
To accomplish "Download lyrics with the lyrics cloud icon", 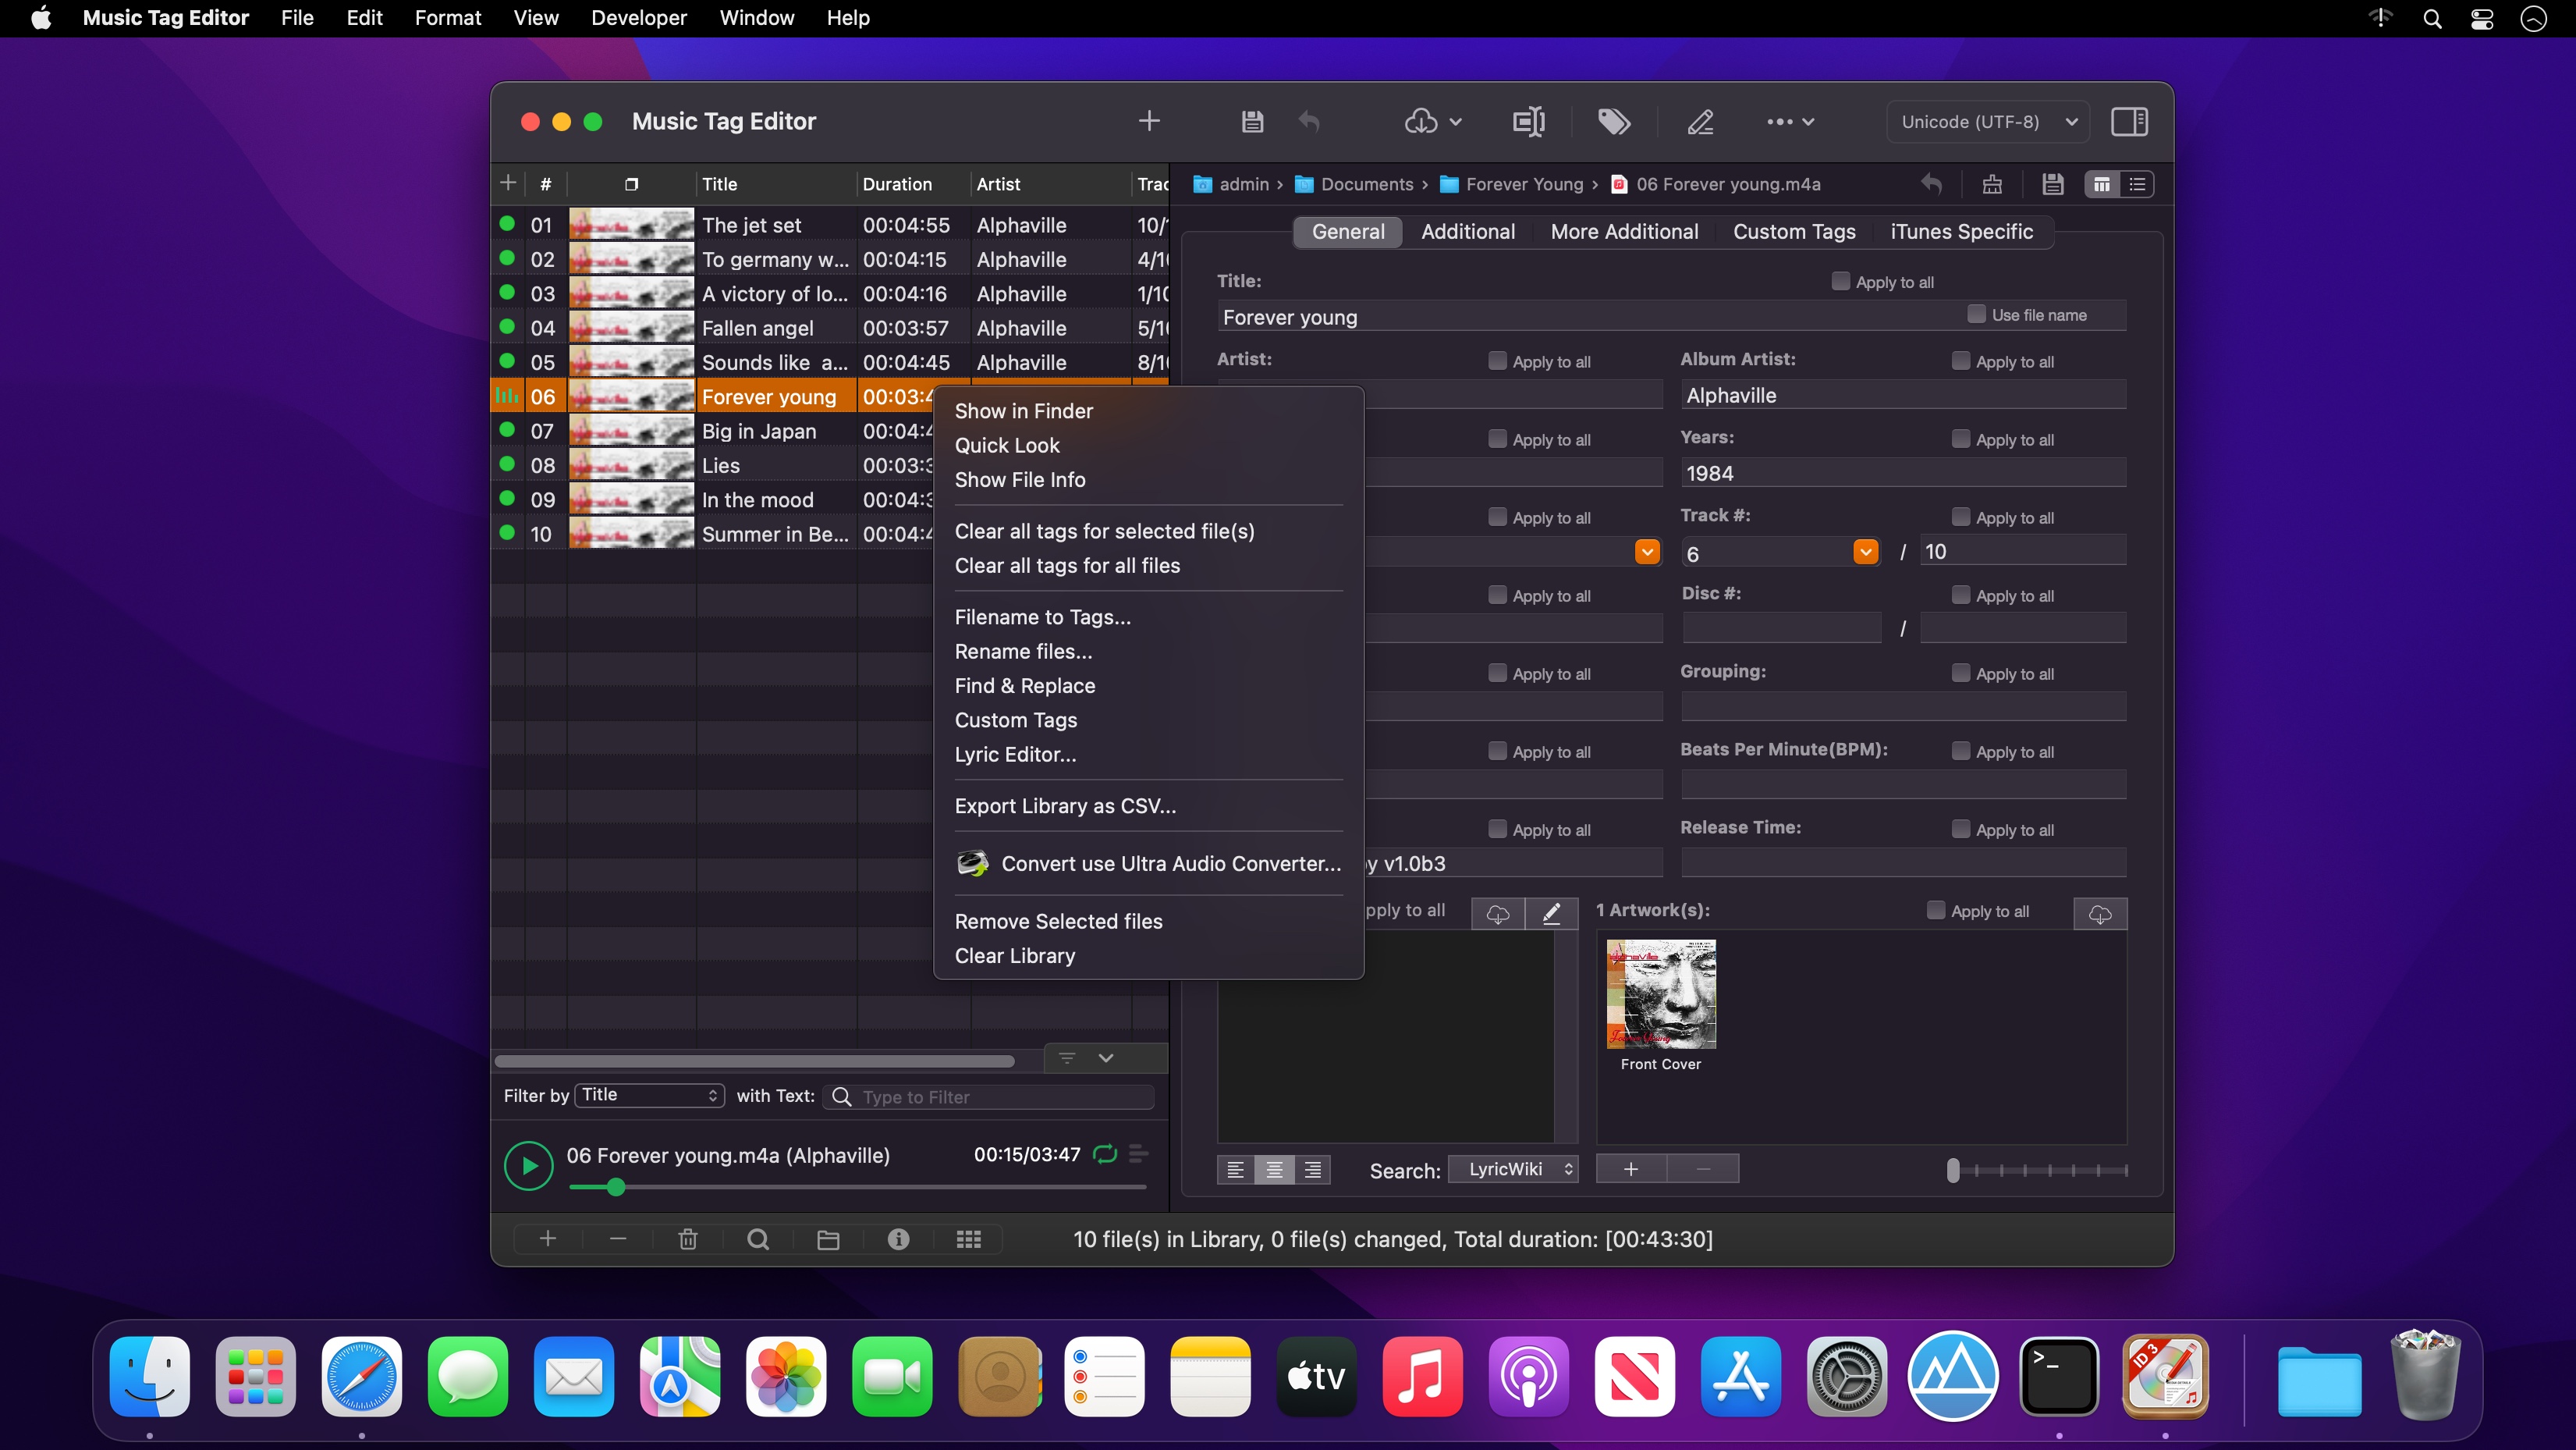I will pyautogui.click(x=1497, y=914).
